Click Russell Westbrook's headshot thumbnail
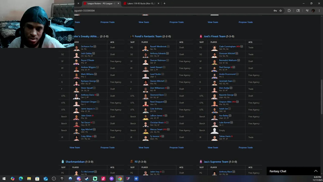Viewport: 323px width, 182px height. point(145,48)
